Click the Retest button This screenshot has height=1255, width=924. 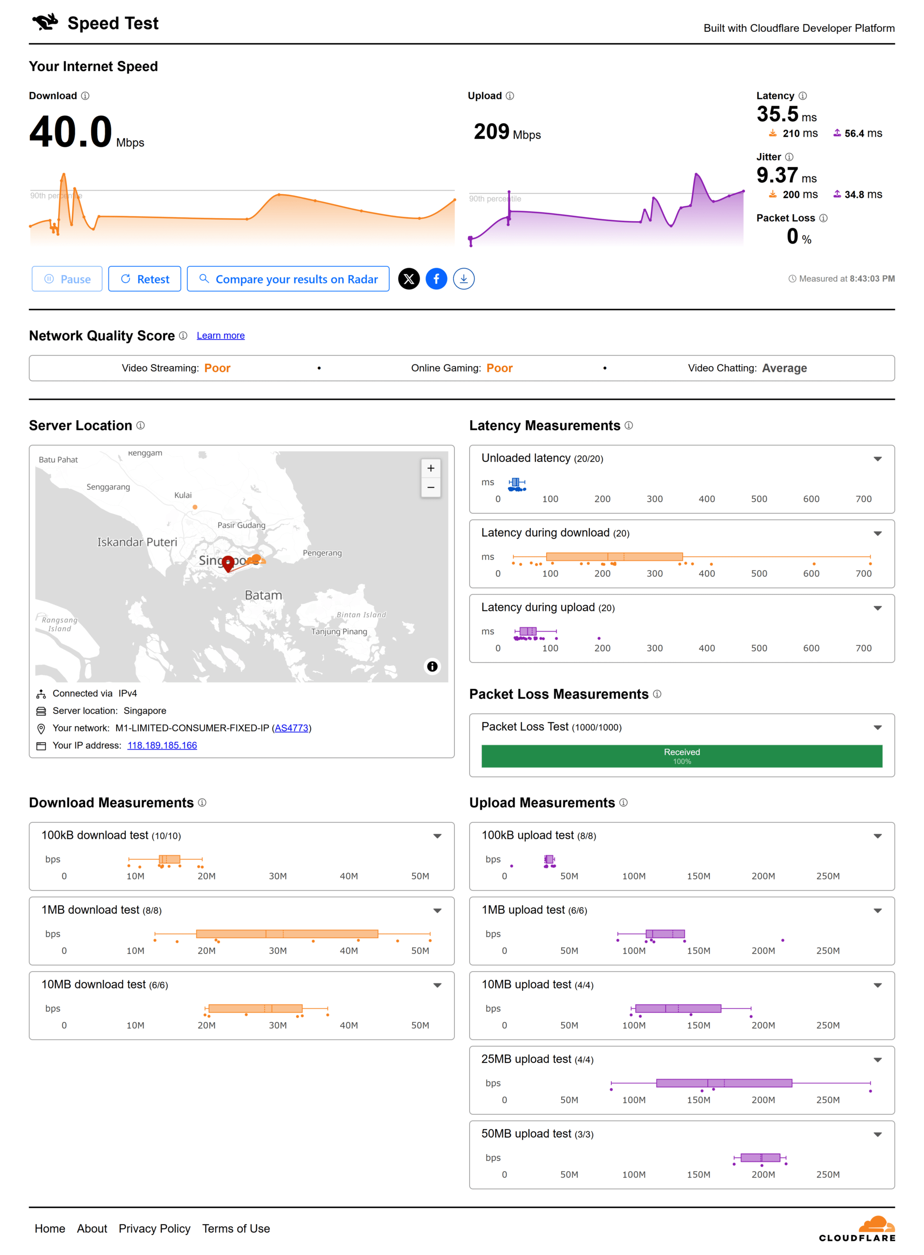point(145,279)
